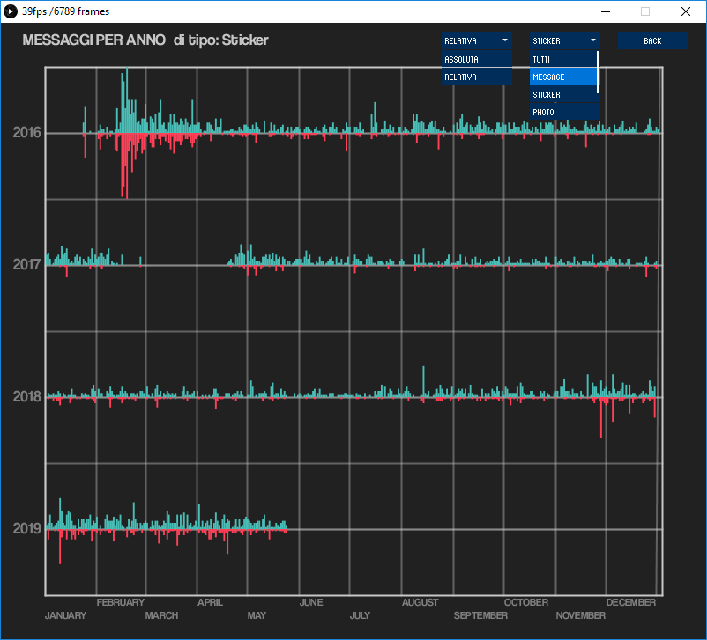Image resolution: width=707 pixels, height=640 pixels.
Task: Click the 2017 year axis label
Action: pos(26,265)
